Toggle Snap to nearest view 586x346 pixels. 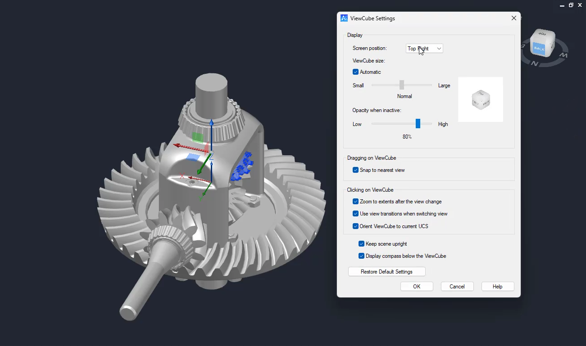tap(356, 170)
